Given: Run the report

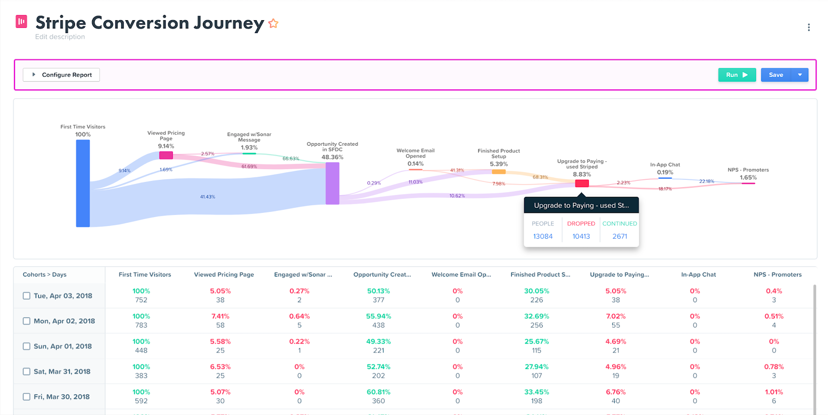Looking at the screenshot, I should (x=737, y=75).
